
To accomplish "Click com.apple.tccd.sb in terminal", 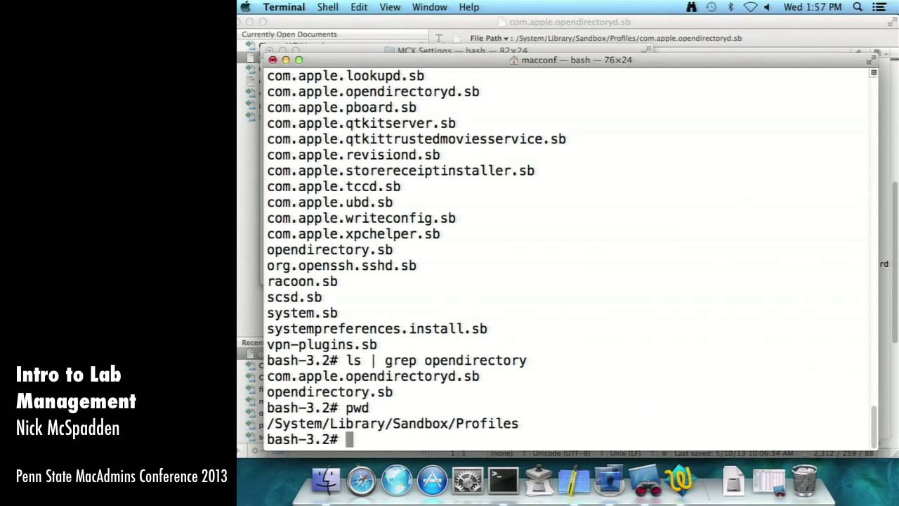I will click(x=334, y=186).
